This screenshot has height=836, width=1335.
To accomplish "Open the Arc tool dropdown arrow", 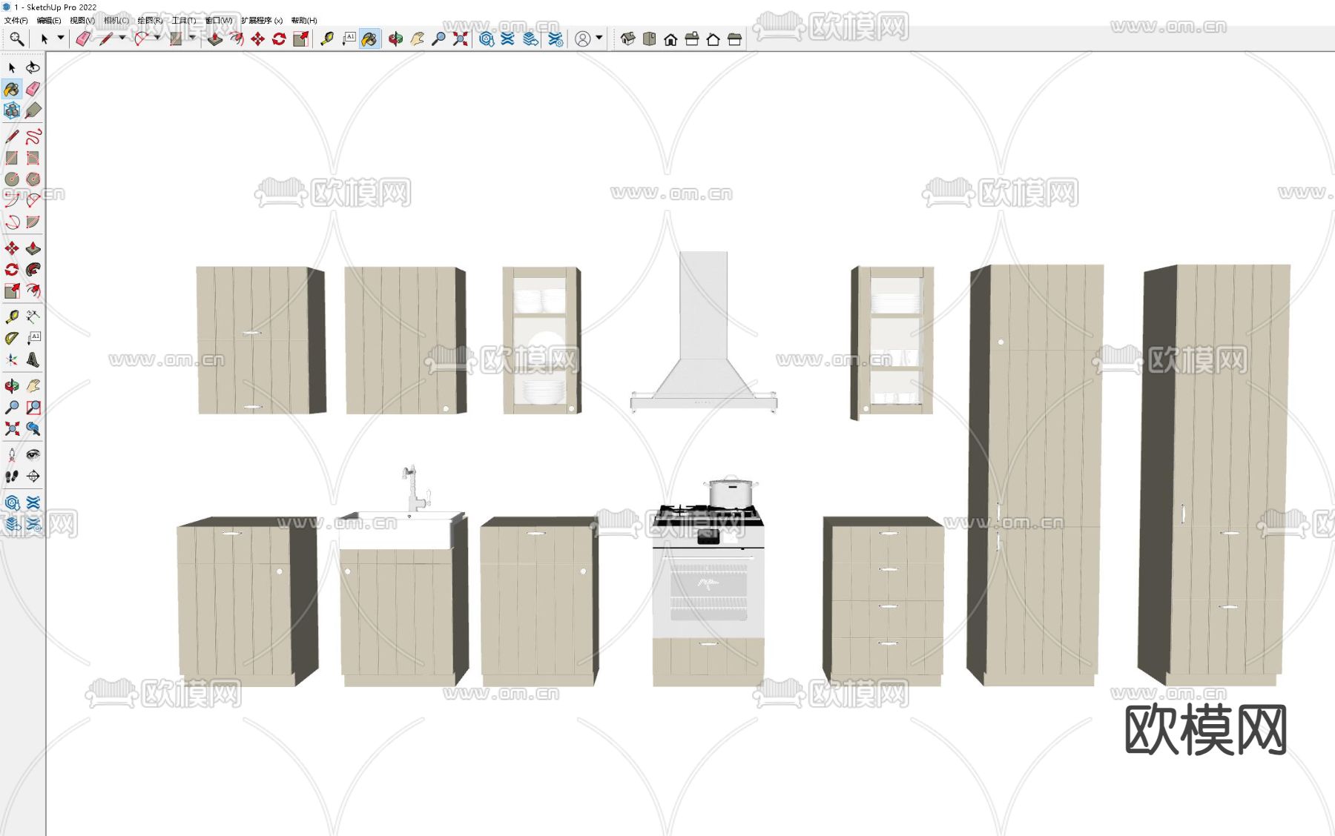I will [157, 39].
